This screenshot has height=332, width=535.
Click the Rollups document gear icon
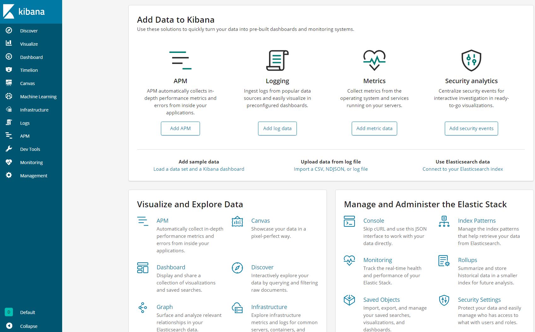[444, 261]
